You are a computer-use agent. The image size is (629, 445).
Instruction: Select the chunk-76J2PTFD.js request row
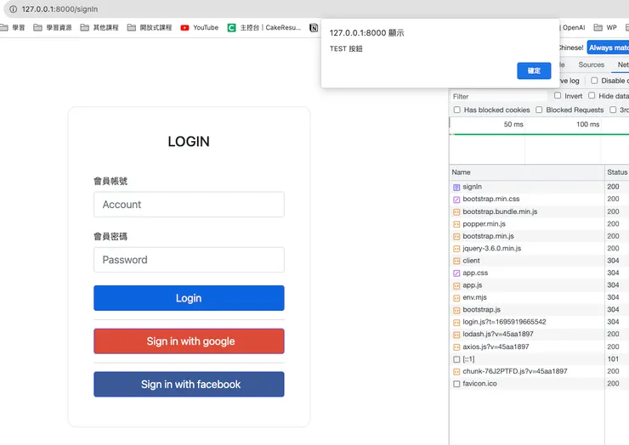[x=539, y=372]
